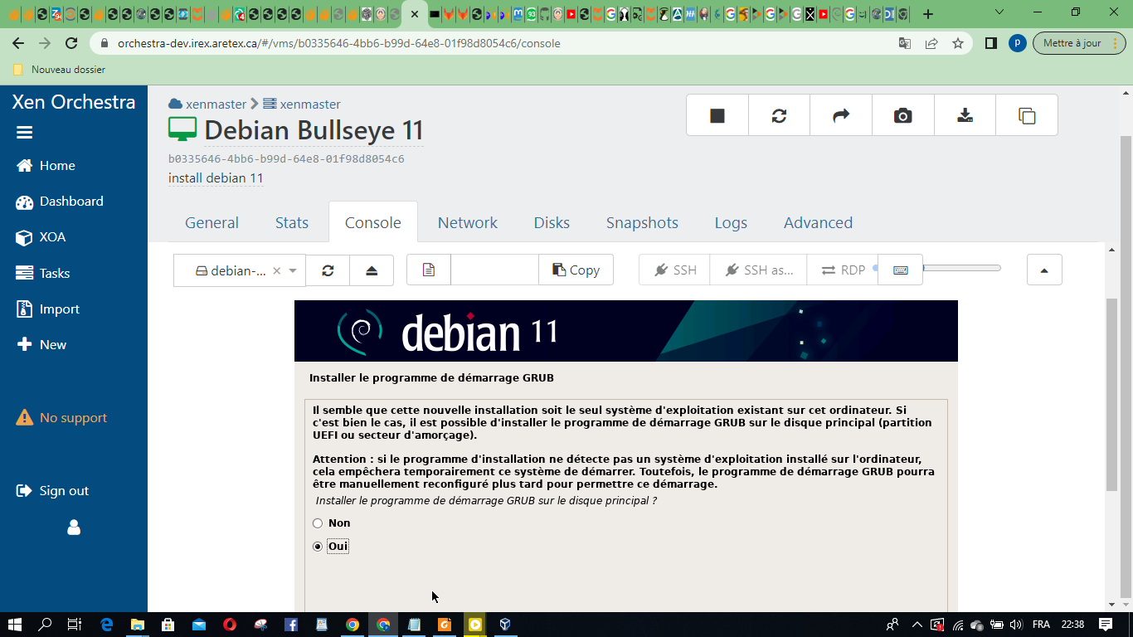Open Google Translate icon in address bar
Image resolution: width=1133 pixels, height=637 pixels.
[x=905, y=43]
